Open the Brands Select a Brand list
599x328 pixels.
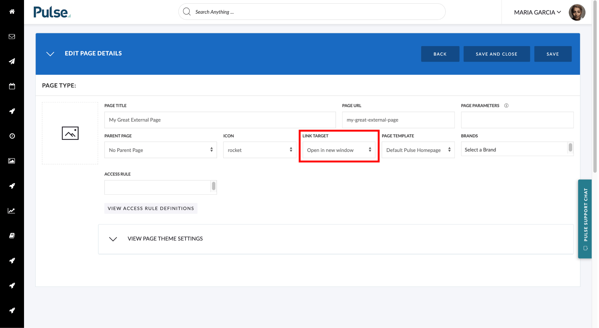point(517,149)
